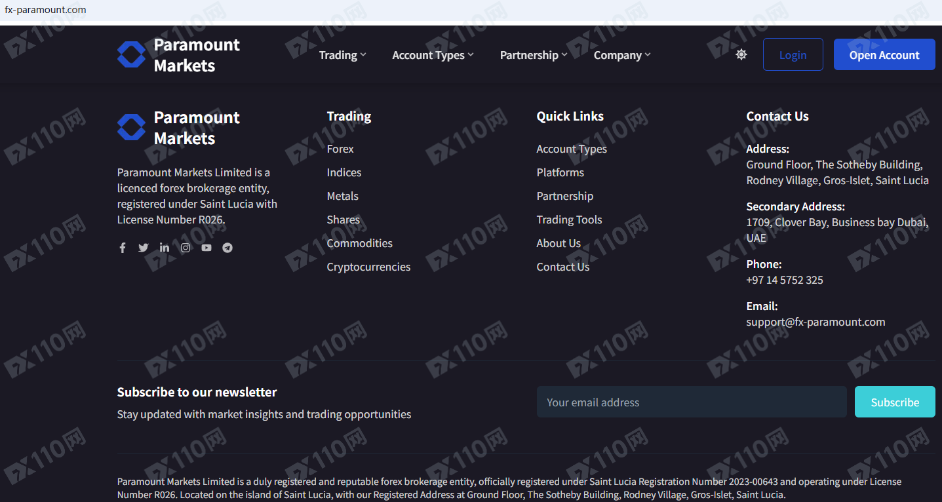Click the fx-paramount.com address bar text
Viewport: 942px width, 502px height.
pyautogui.click(x=45, y=10)
